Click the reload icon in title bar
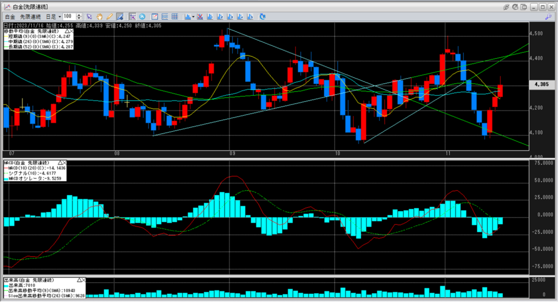 (x=515, y=7)
